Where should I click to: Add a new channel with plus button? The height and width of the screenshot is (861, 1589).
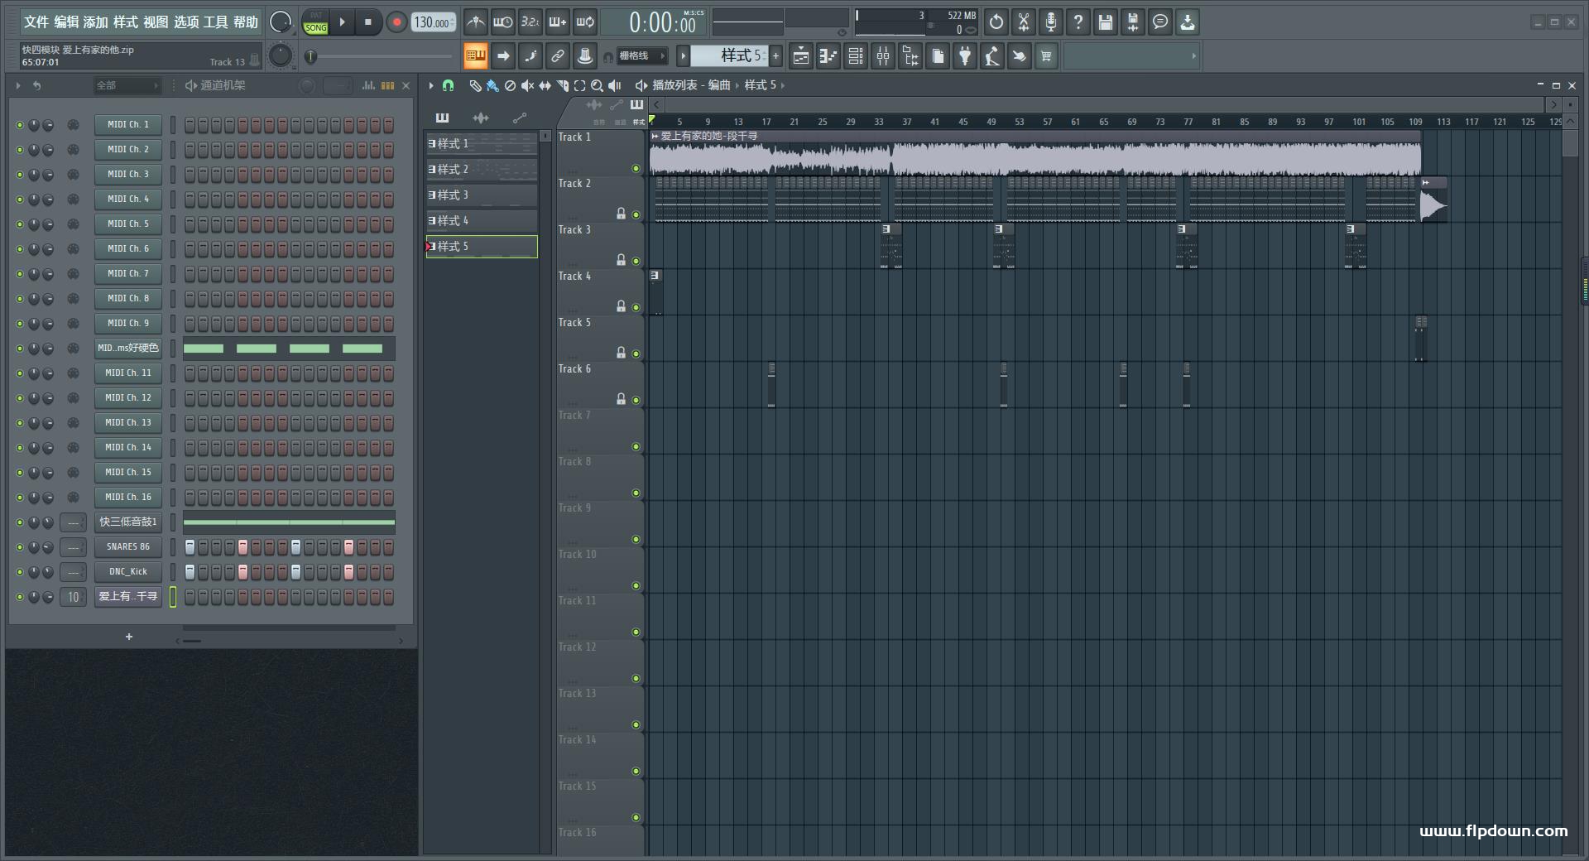point(129,637)
